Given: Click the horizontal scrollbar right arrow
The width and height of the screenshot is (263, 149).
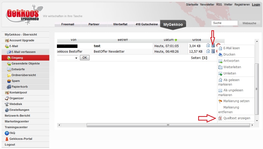Looking at the screenshot, I should click(252, 125).
